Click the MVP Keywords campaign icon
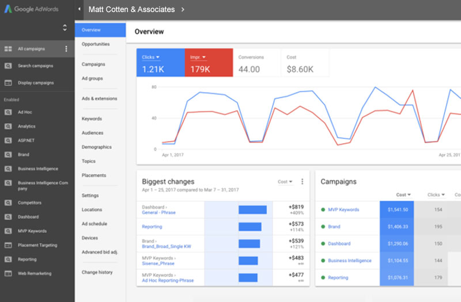This screenshot has height=302, width=461. (8, 231)
